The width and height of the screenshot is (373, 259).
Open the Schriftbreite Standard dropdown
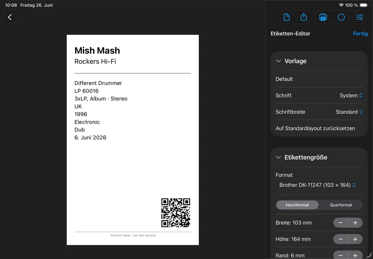pos(349,112)
